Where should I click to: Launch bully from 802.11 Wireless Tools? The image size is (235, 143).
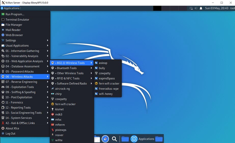click(108, 68)
